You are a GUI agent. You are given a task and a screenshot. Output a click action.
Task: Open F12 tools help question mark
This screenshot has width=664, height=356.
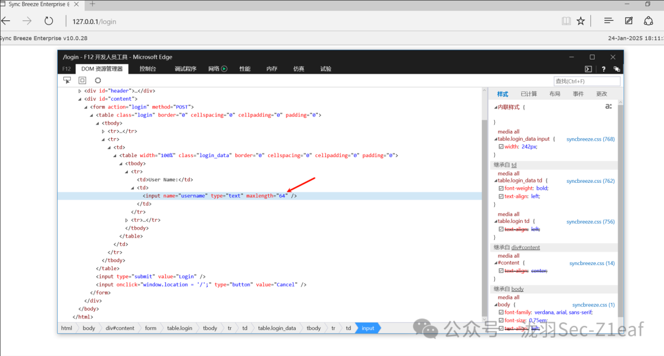tap(604, 69)
